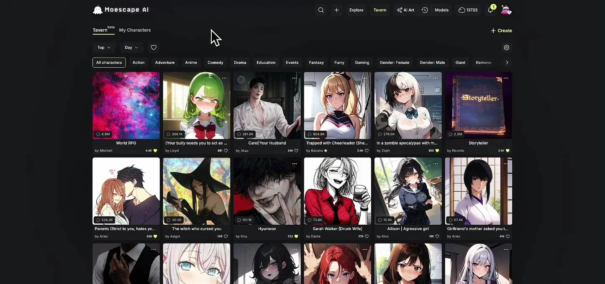
Task: Open the search magnifier icon
Action: [321, 10]
